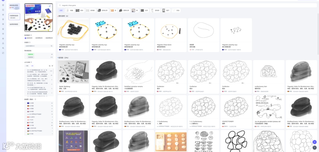Viewport: 319px width, 152px height.
Task: Click the search icon in the keyword filter field
Action: pyautogui.click(x=51, y=46)
